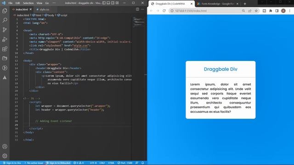
Task: Bookmark this tab with the star
Action: [x=256, y=11]
